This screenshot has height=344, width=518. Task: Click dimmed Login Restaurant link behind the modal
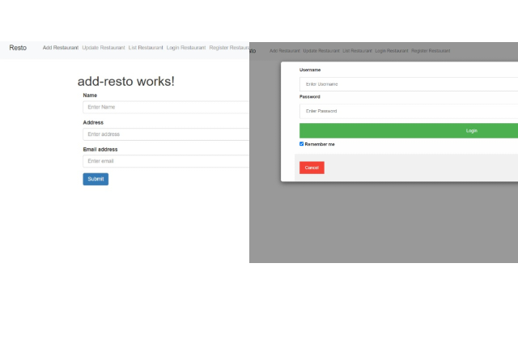392,51
